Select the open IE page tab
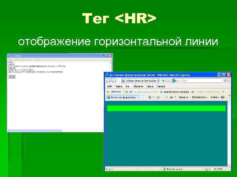Viewport: 237px width, 177px height. [122, 98]
